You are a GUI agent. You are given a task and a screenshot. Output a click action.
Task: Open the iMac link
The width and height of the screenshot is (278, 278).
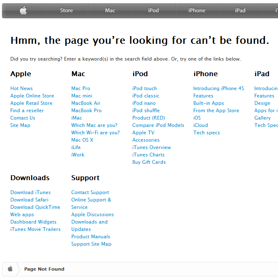[77, 118]
